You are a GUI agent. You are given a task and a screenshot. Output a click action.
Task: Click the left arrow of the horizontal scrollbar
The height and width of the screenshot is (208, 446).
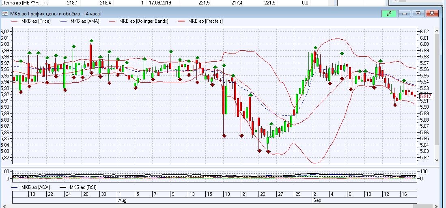(x=4, y=206)
